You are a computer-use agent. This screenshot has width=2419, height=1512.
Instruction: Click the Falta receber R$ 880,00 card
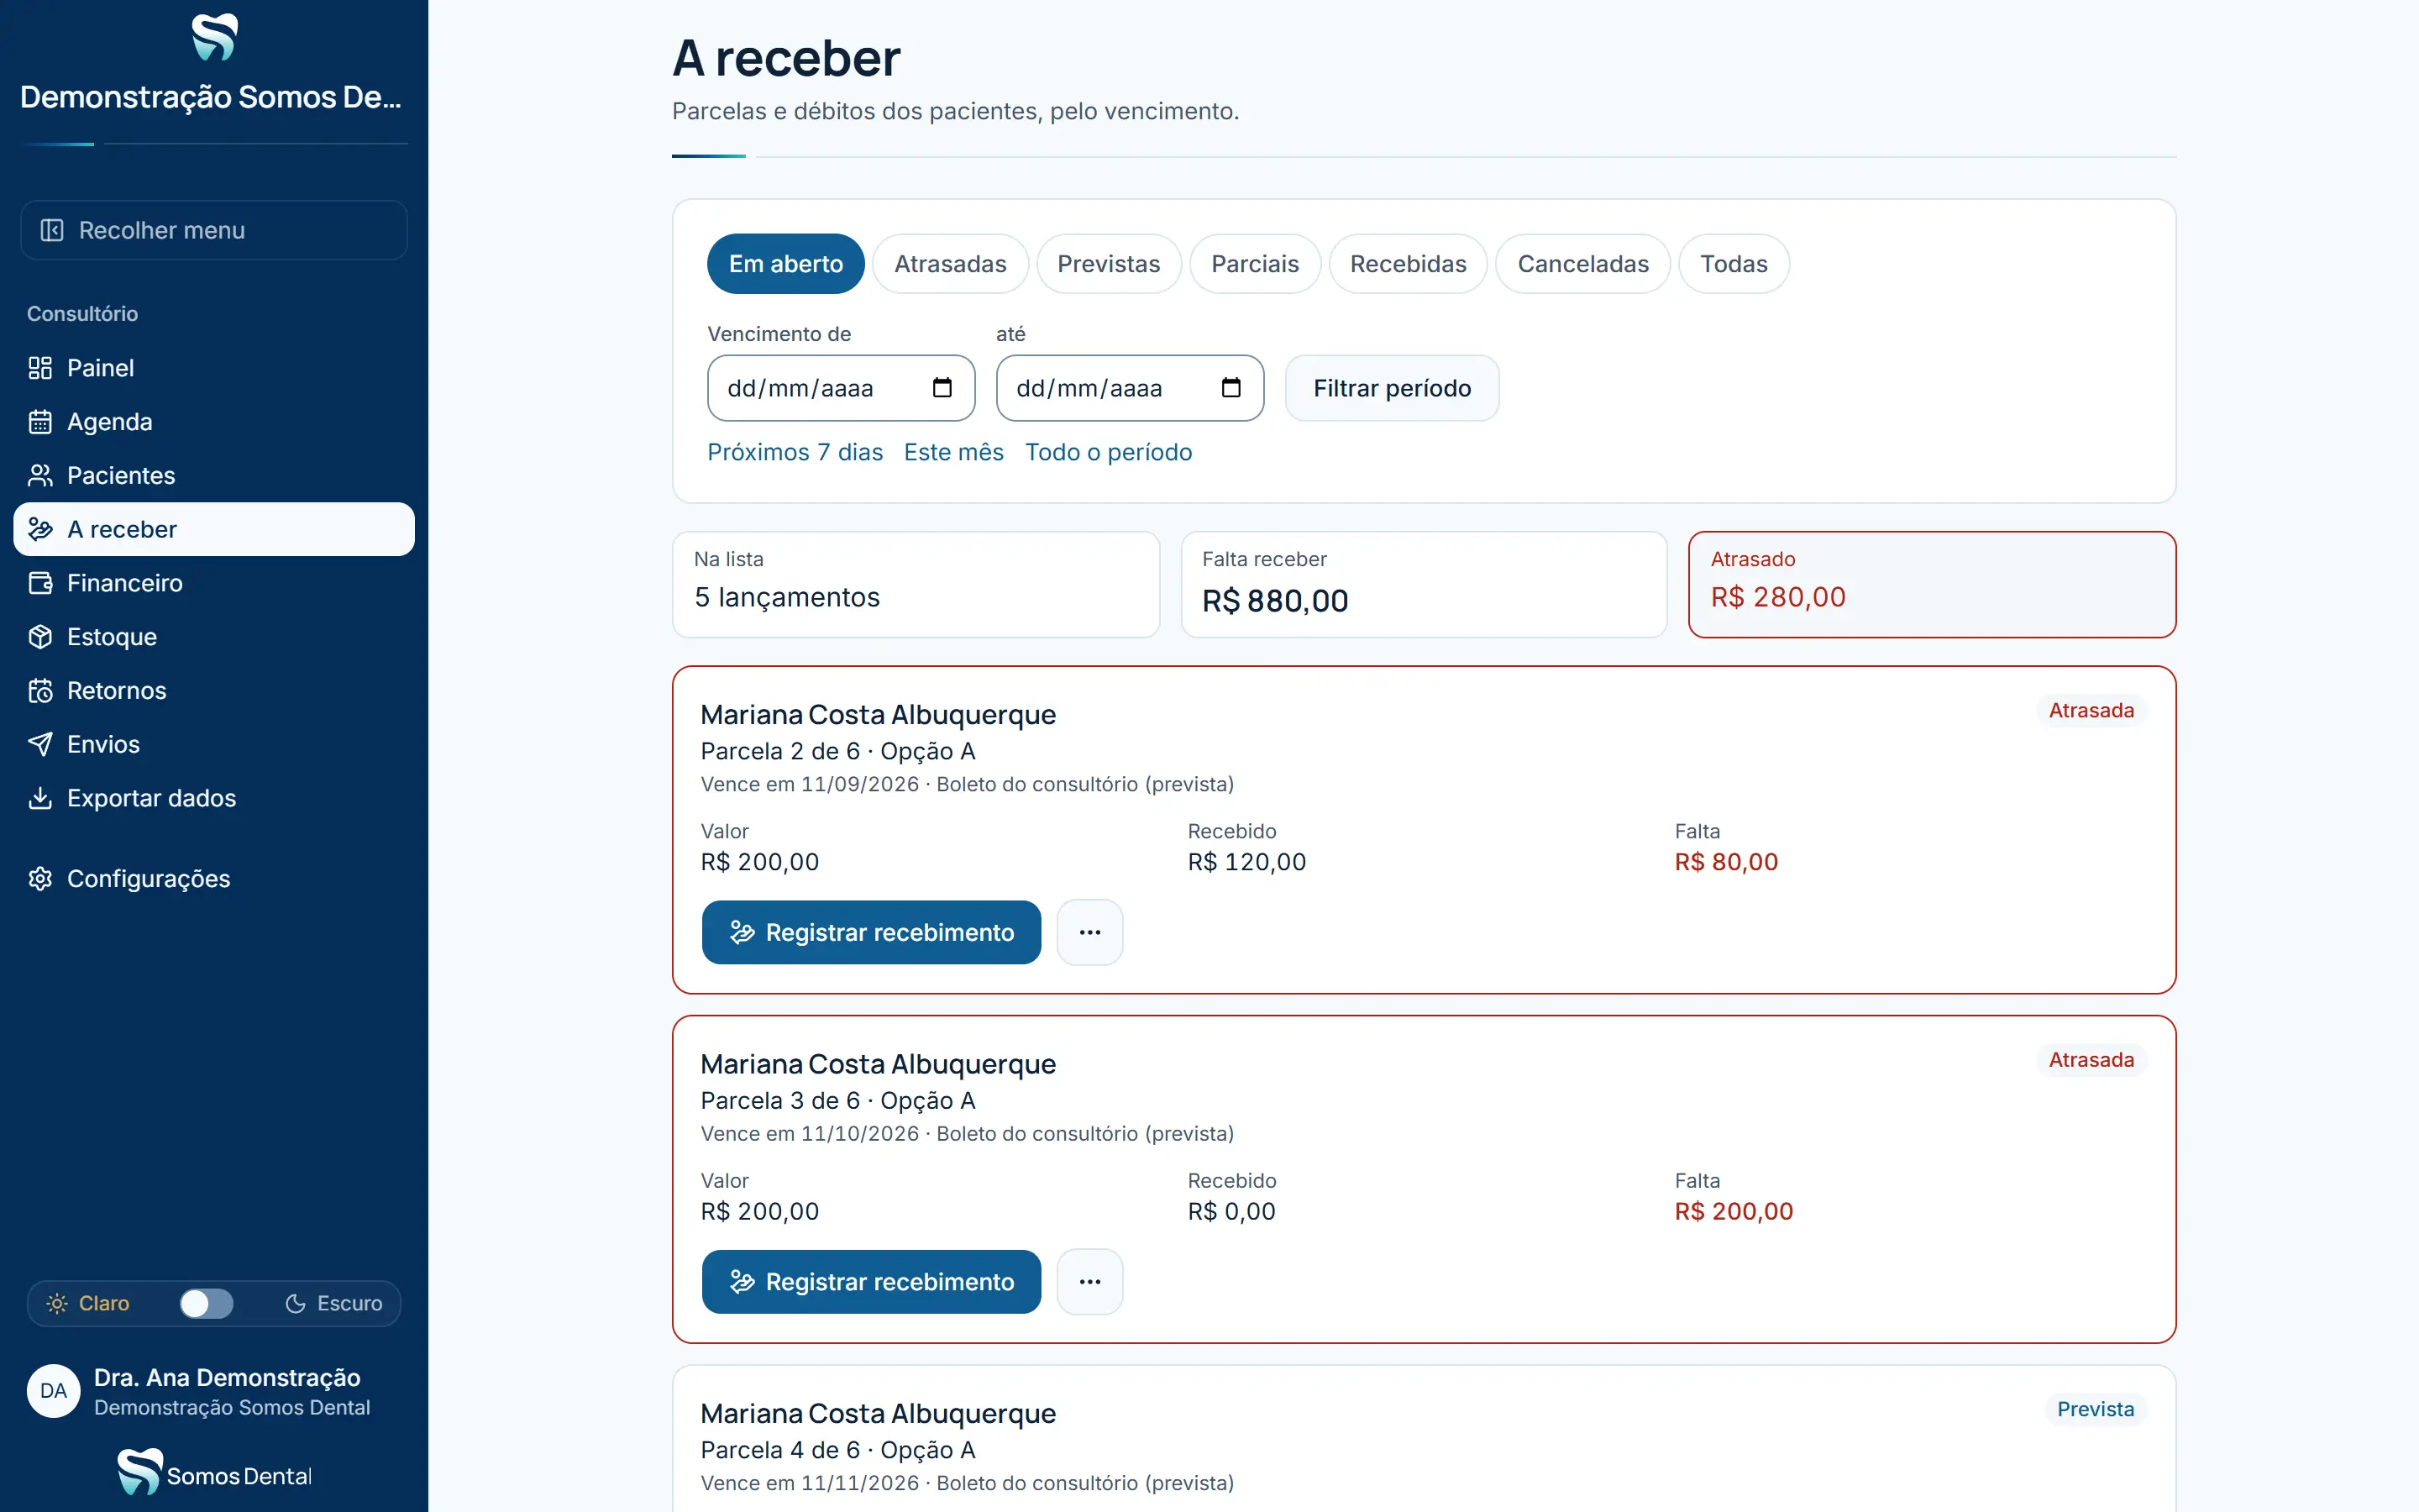click(x=1424, y=584)
